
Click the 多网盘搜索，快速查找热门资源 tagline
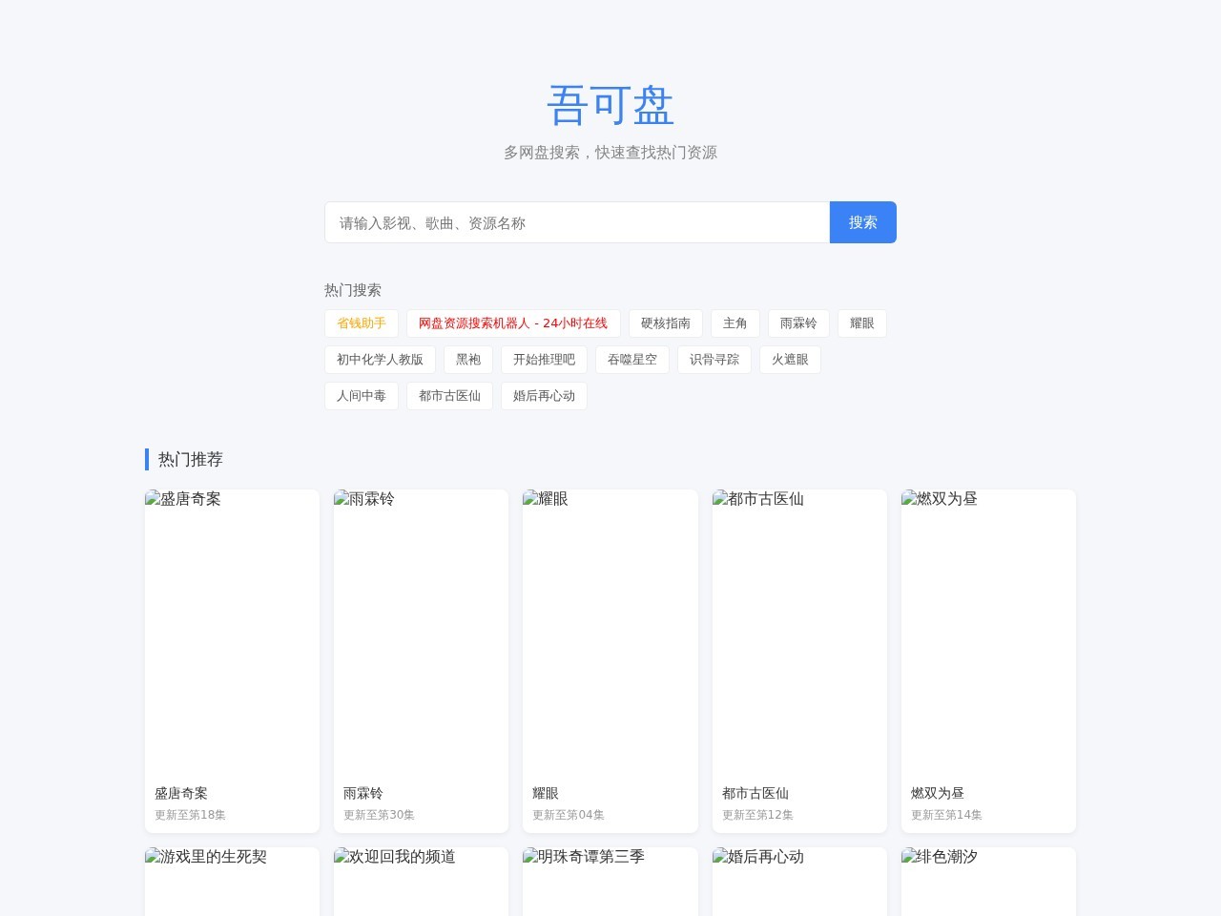click(x=610, y=153)
